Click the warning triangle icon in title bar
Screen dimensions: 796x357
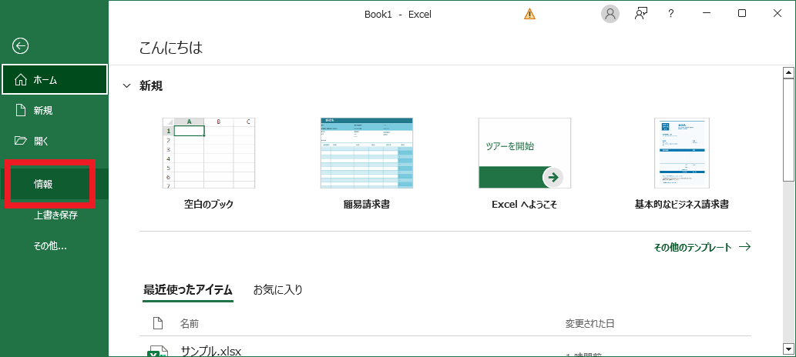tap(529, 14)
